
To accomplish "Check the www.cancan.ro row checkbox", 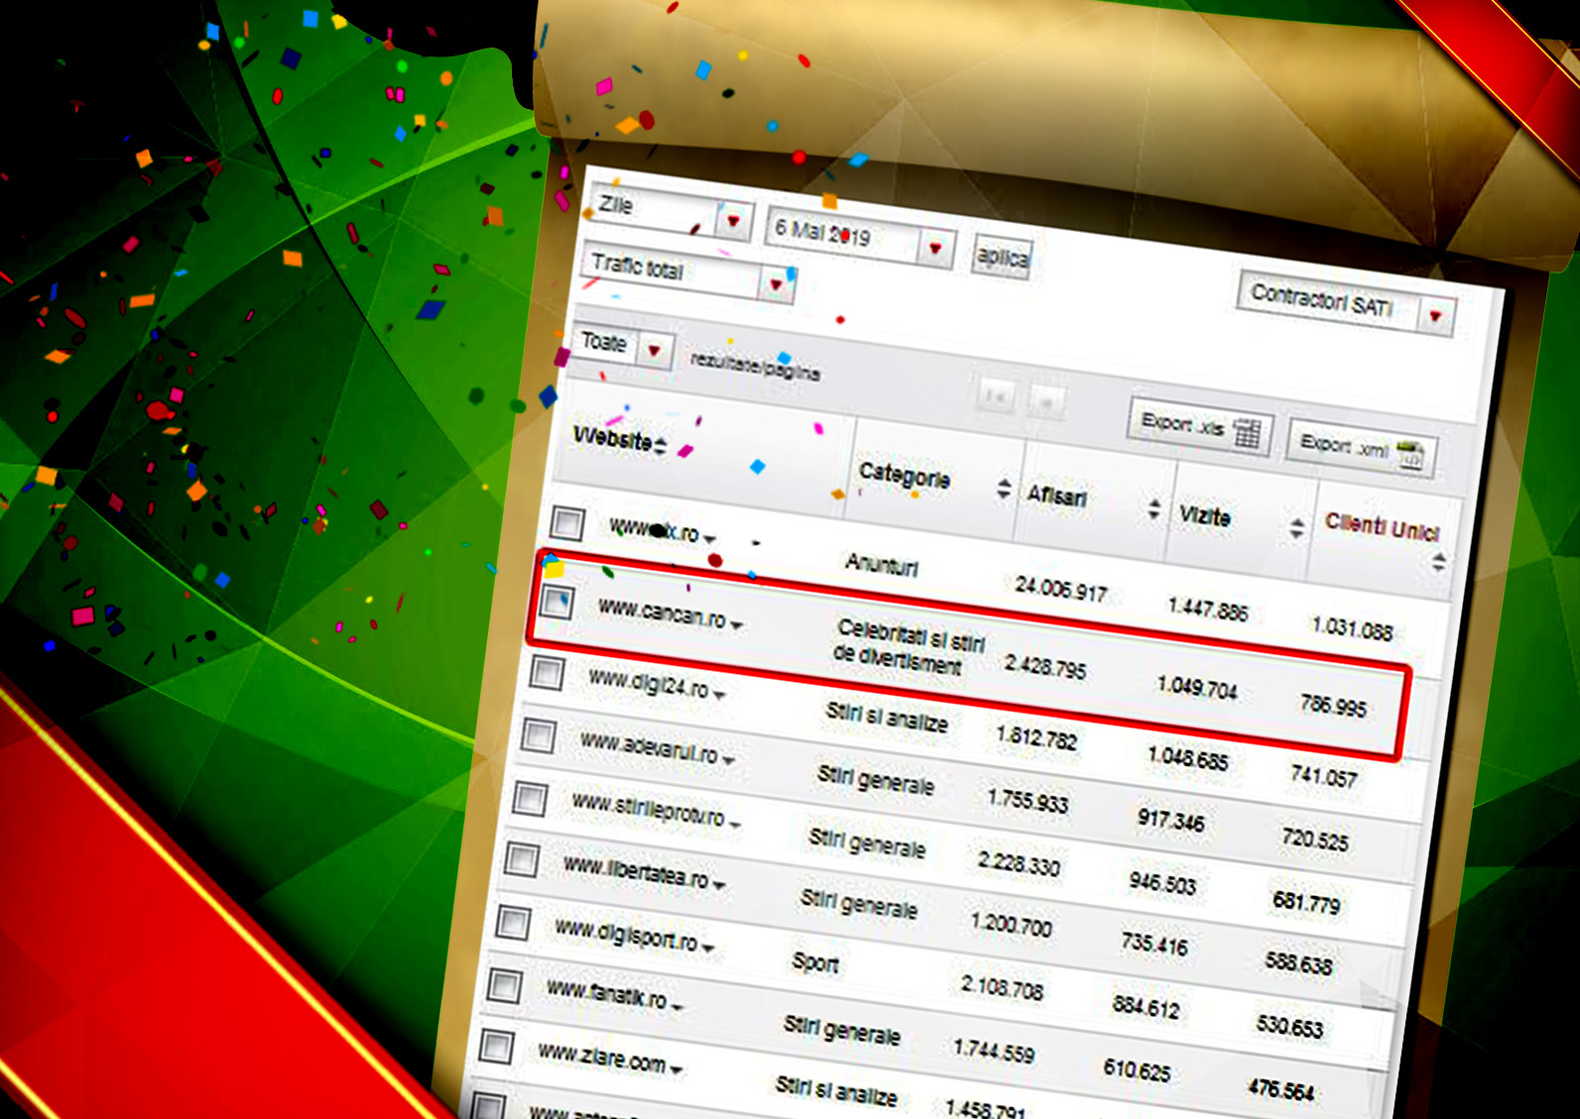I will [x=557, y=601].
